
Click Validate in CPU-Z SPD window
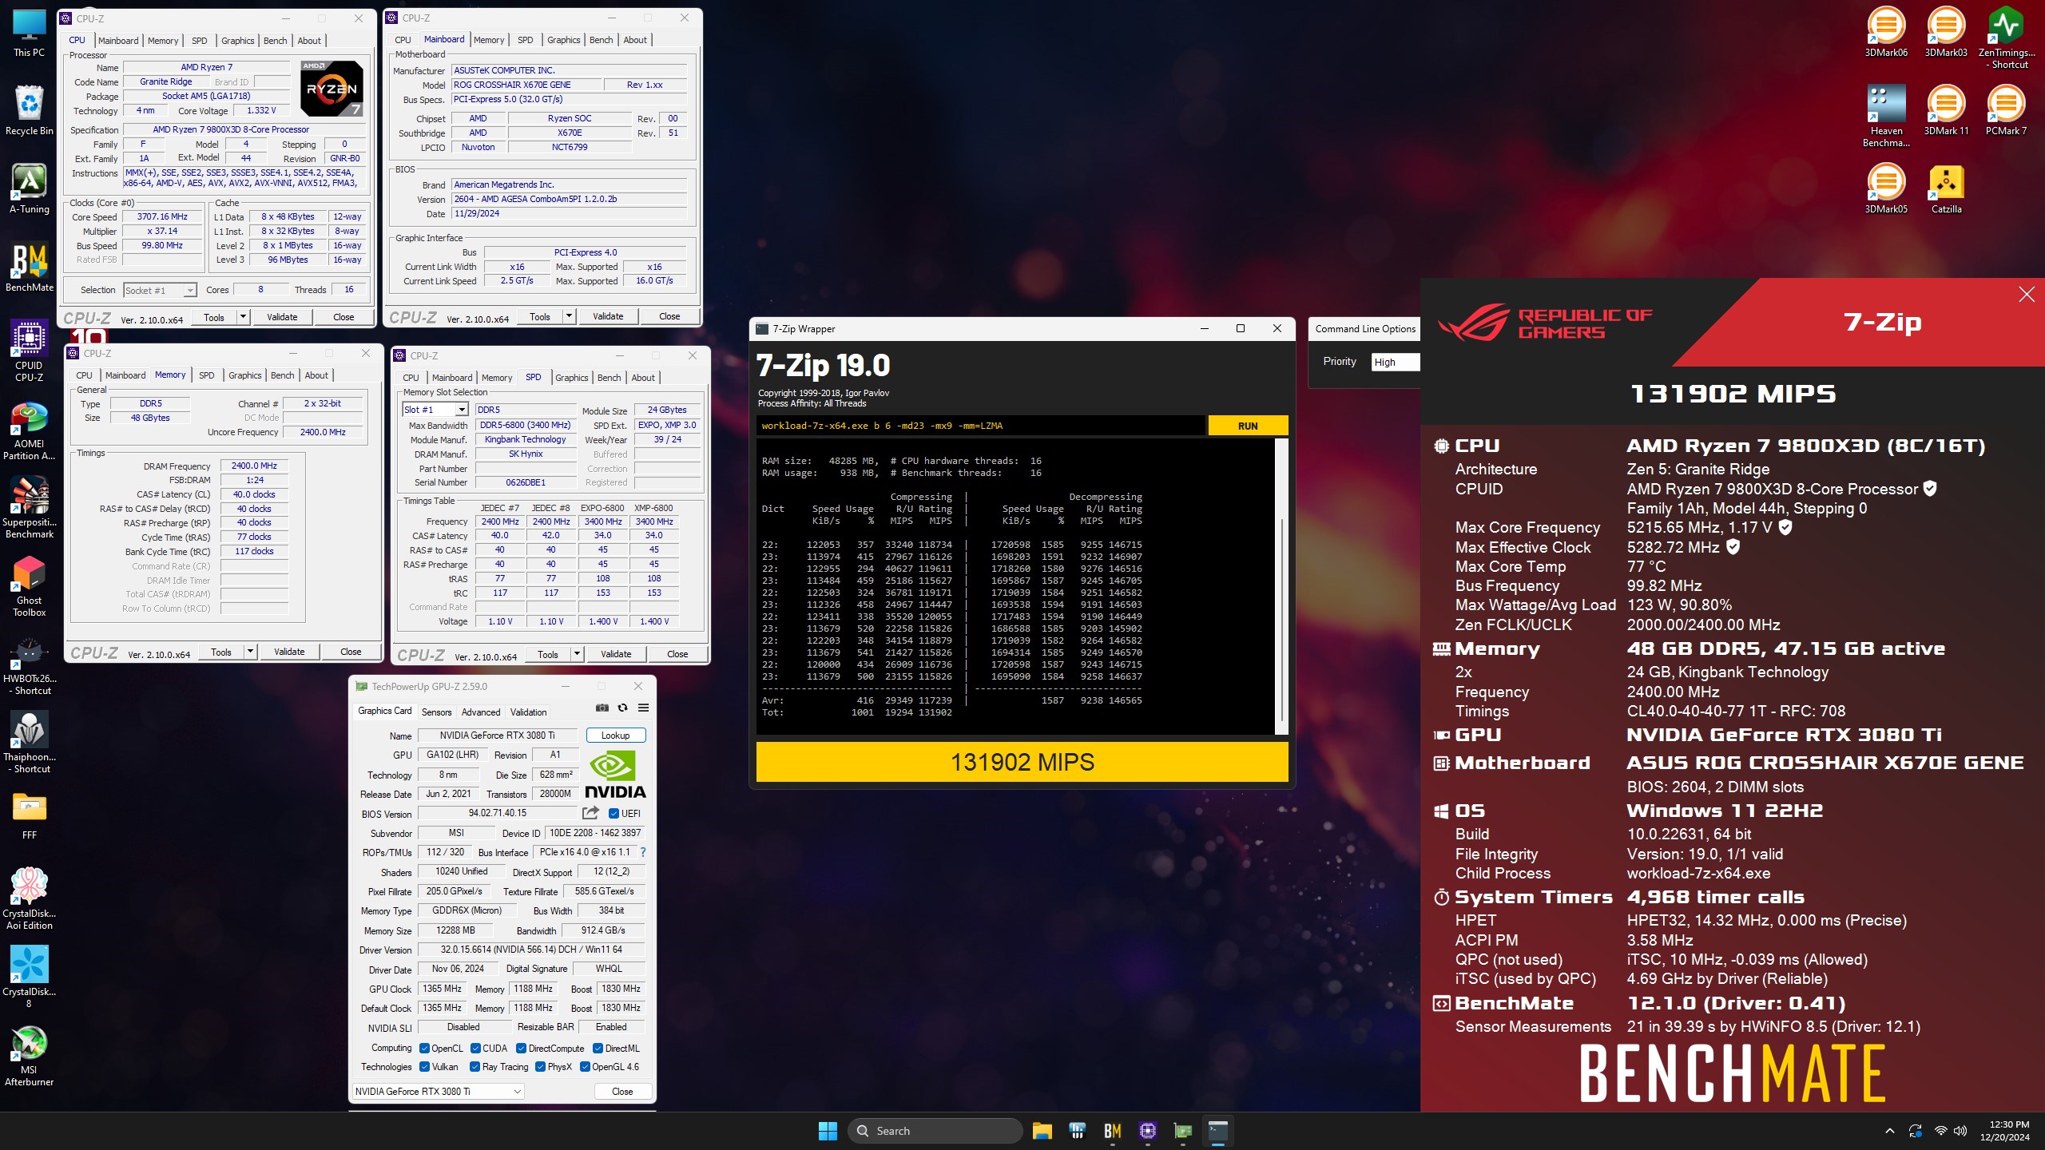pos(616,654)
